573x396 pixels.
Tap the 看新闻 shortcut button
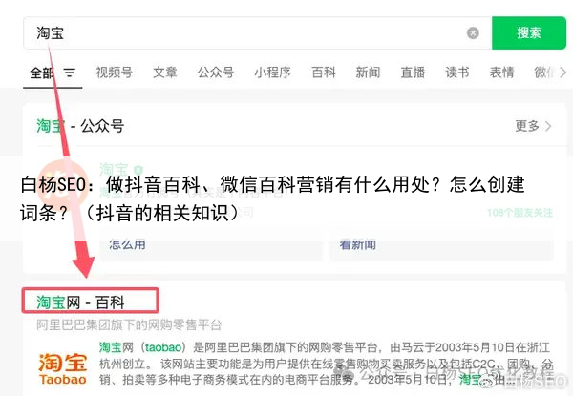(x=441, y=245)
